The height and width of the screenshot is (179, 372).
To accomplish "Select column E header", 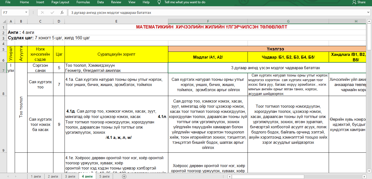I will (116, 21).
